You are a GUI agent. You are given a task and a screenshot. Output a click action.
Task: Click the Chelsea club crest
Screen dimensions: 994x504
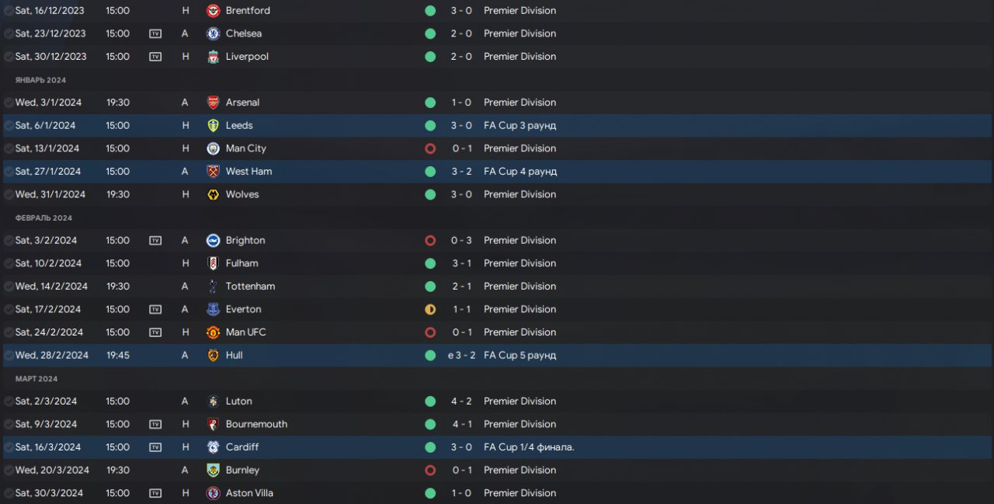coord(213,33)
